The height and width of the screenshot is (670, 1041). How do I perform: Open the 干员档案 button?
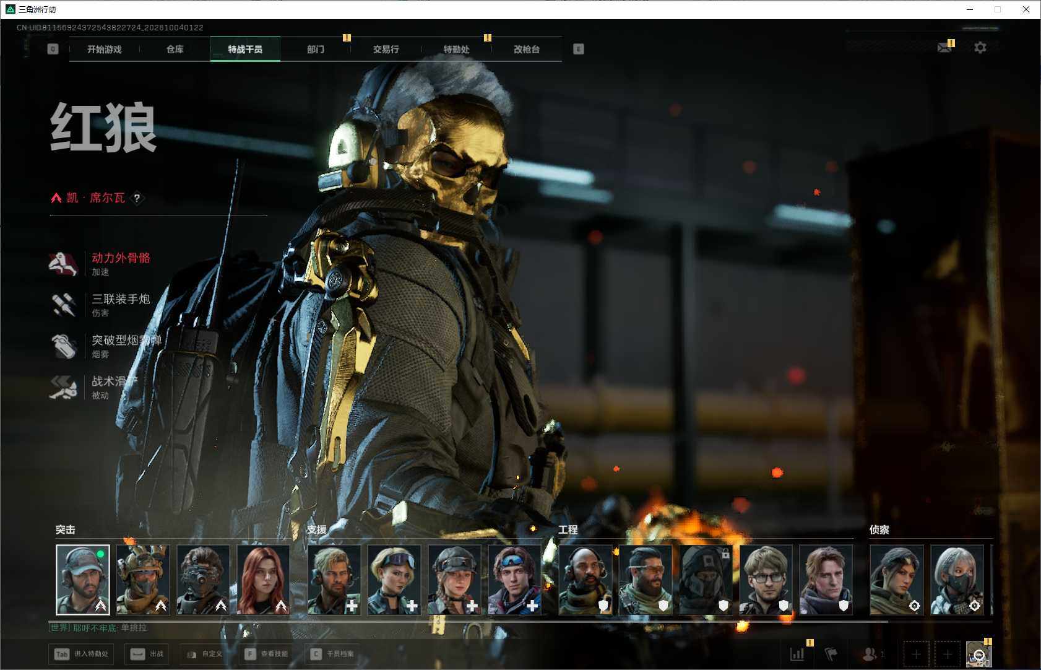coord(333,654)
